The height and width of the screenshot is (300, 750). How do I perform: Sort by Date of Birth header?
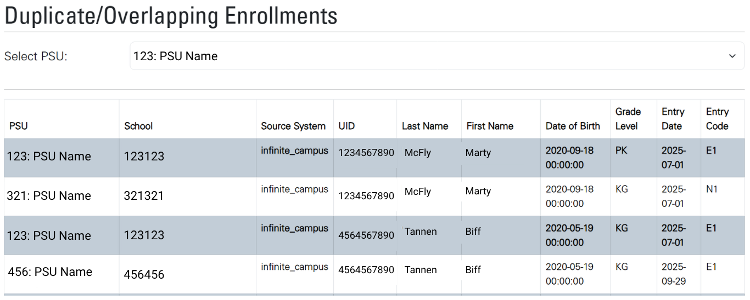pos(573,126)
